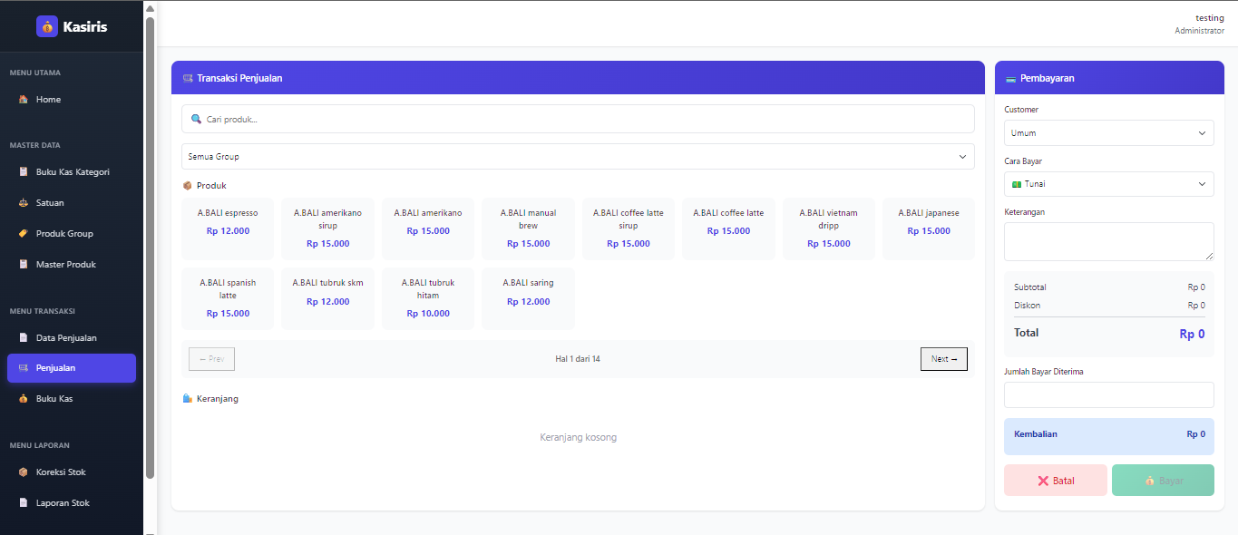Click the Total Rp 0 amount
This screenshot has height=535, width=1238.
[x=1192, y=334]
